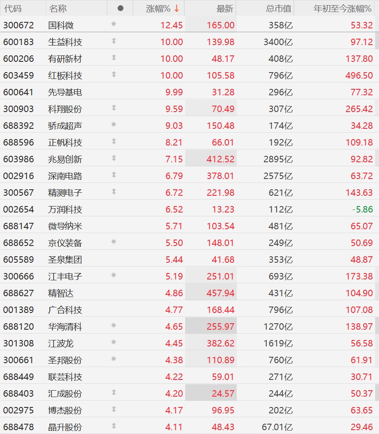Screen dimensions: 379x434
Task: Click the marker icon in the 生益科技 row
Action: click(x=113, y=41)
